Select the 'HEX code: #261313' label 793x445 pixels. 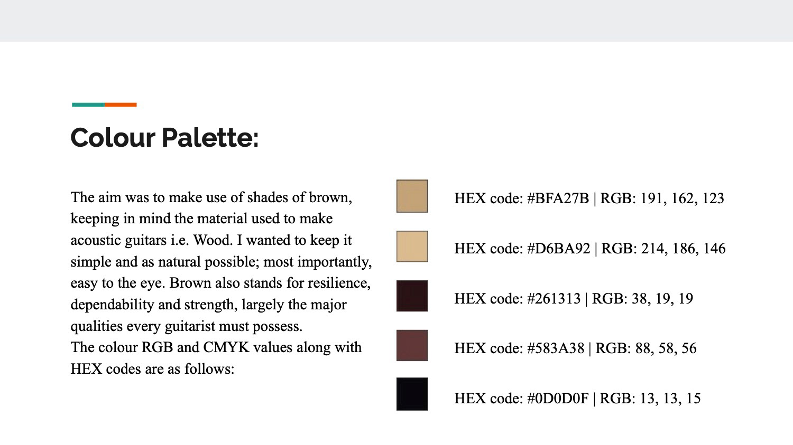click(517, 299)
